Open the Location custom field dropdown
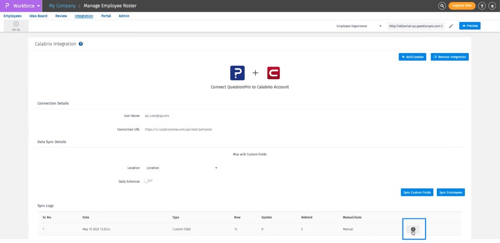 (x=181, y=168)
